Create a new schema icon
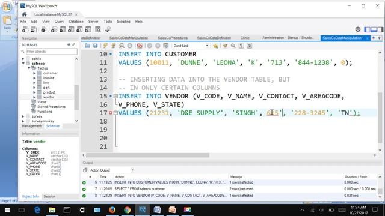 click(x=54, y=29)
